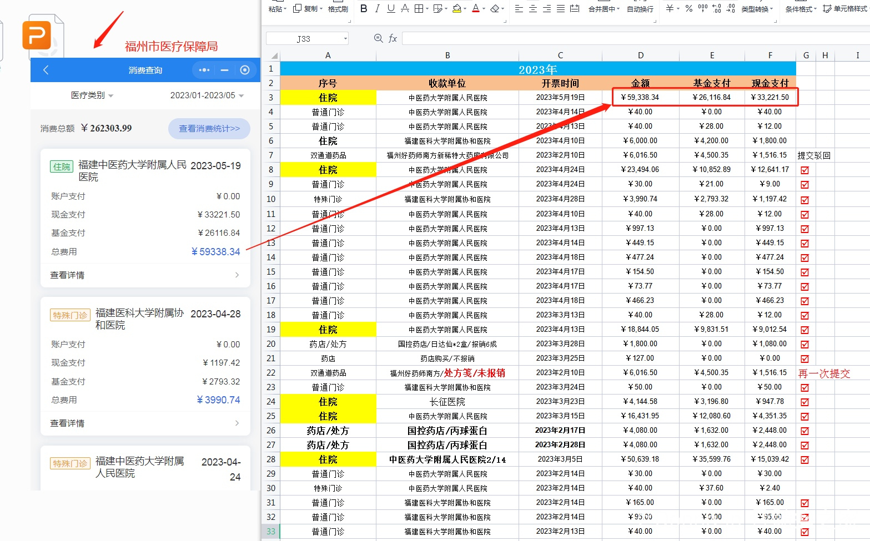
Task: Click the justify alignment icon
Action: [561, 8]
